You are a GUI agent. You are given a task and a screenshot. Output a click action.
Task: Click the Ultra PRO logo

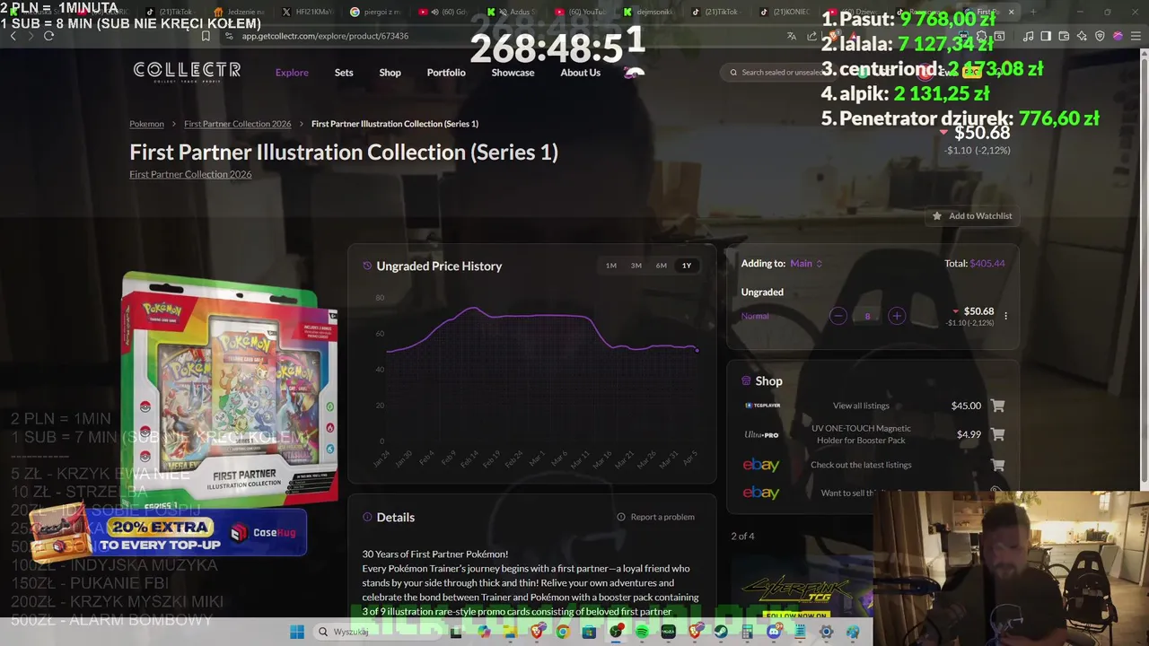tap(761, 434)
